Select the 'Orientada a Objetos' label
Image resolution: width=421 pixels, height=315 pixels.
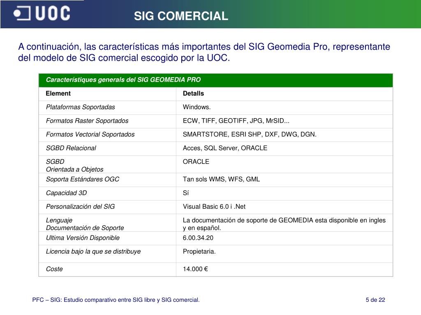(x=75, y=169)
